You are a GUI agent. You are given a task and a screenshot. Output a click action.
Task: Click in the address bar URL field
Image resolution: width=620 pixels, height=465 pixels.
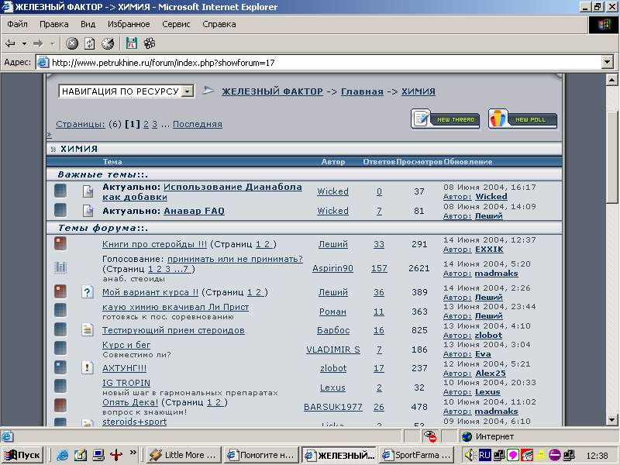point(310,63)
